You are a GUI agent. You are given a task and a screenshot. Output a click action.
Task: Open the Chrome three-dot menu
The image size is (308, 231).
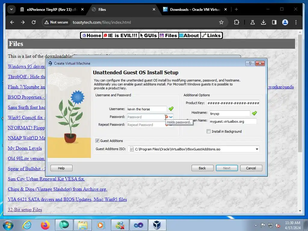296,22
